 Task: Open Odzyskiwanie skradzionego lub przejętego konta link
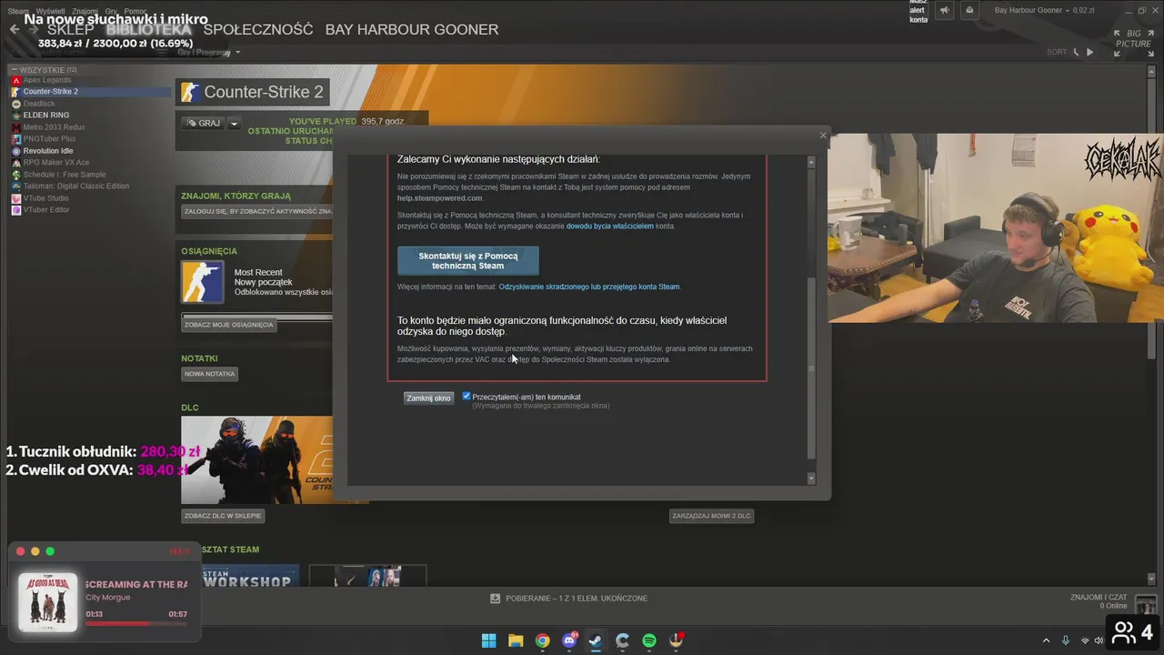[589, 287]
